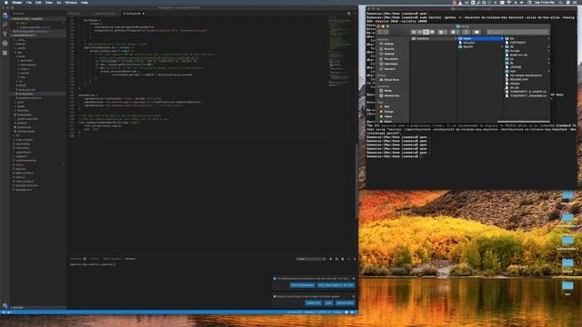Open the Go menu
Screen dimensions: 582x327
click(x=58, y=3)
